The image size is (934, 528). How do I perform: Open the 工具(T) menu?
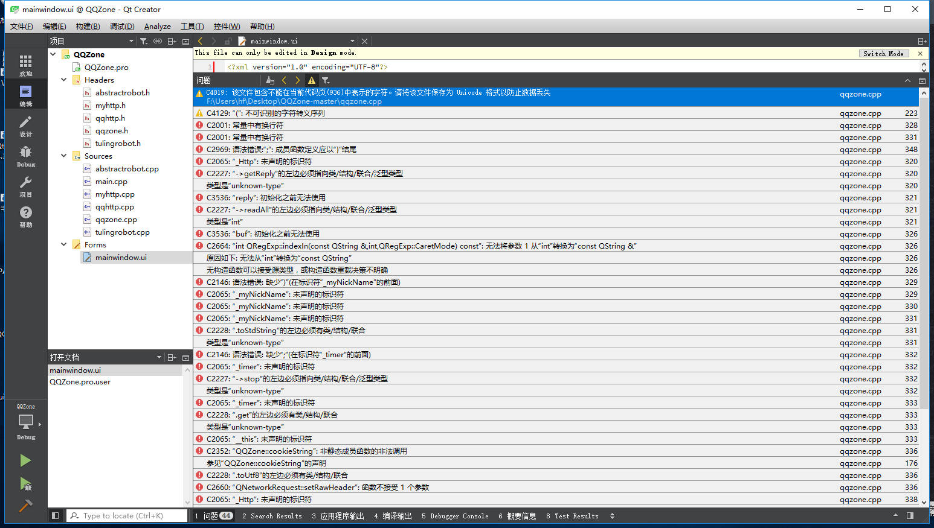[x=192, y=26]
